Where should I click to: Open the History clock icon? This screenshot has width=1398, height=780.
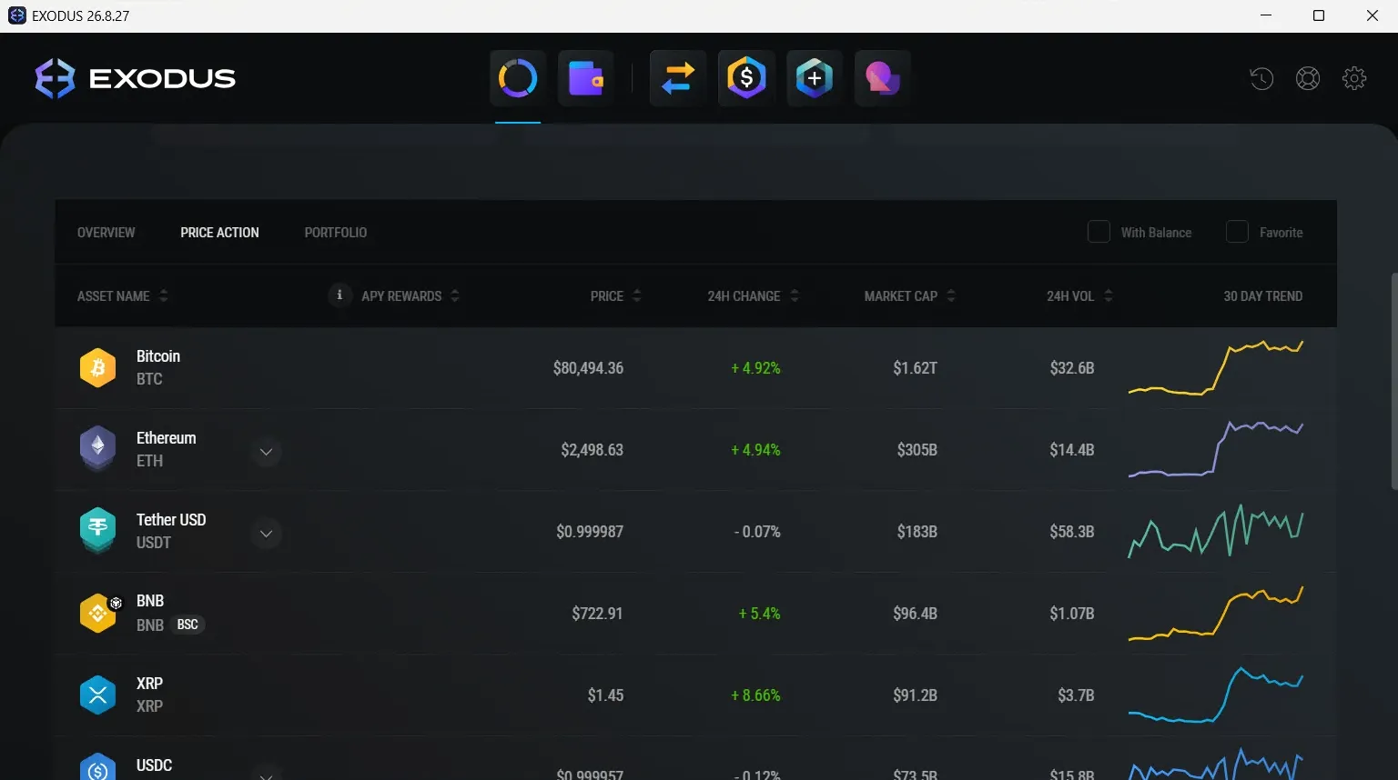(x=1261, y=79)
